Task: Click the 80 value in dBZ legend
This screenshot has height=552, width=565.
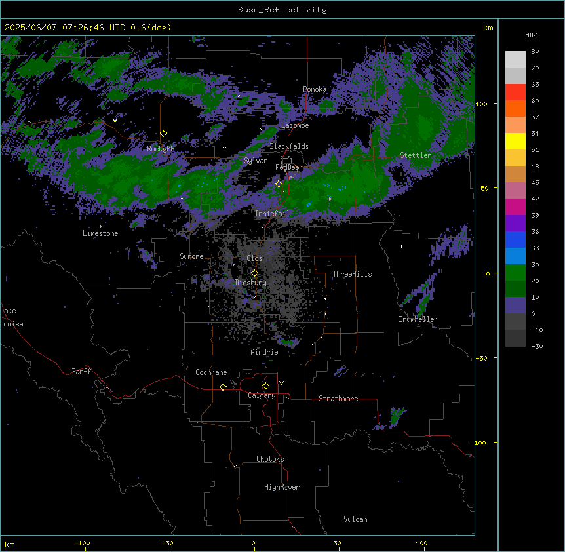Action: click(x=535, y=52)
